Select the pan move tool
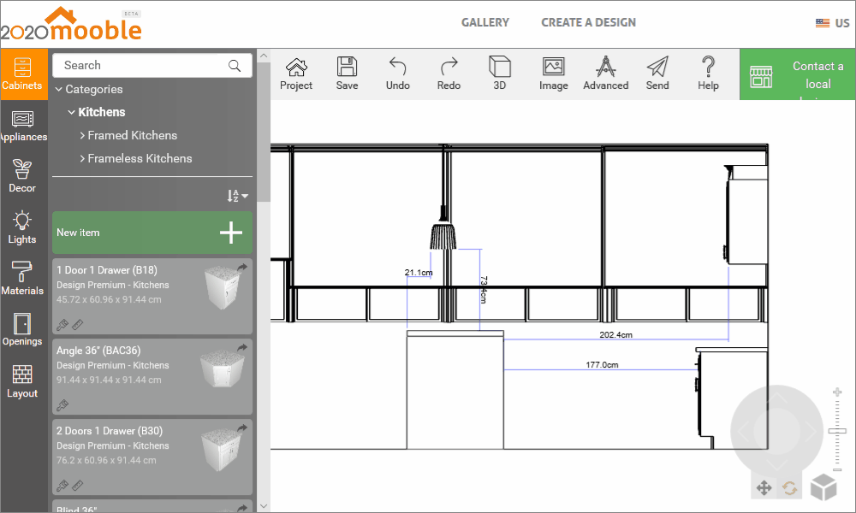 pos(764,488)
